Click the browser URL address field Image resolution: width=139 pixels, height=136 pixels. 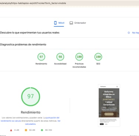(69, 3)
